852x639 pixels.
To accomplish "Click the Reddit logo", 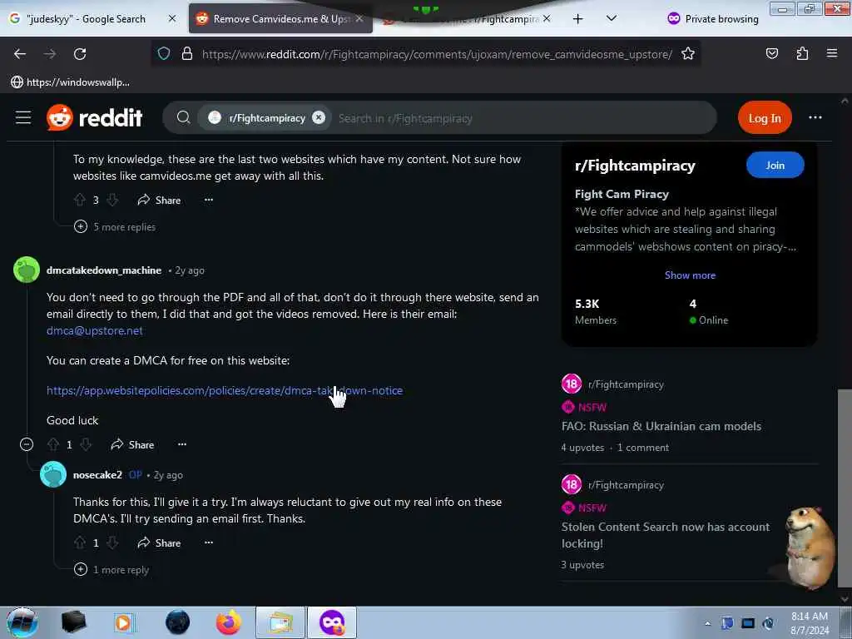I will tap(95, 117).
